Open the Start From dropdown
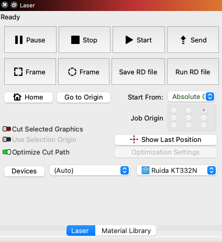Image resolution: width=222 pixels, height=242 pixels. point(192,96)
